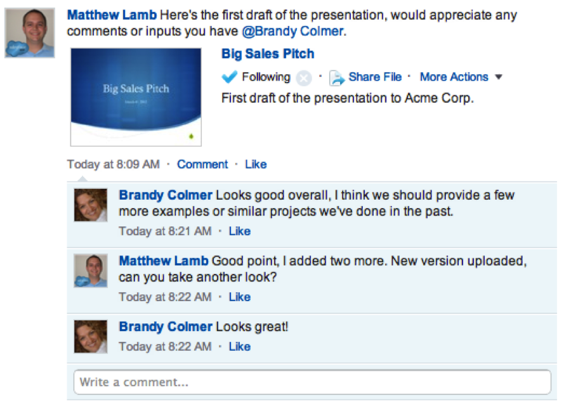Like the "Looks great!" comment
The width and height of the screenshot is (571, 409).
click(x=239, y=346)
